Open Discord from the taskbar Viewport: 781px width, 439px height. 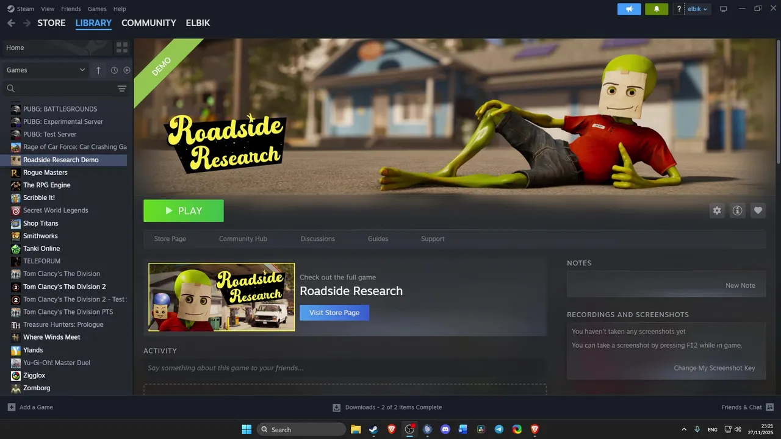click(445, 429)
